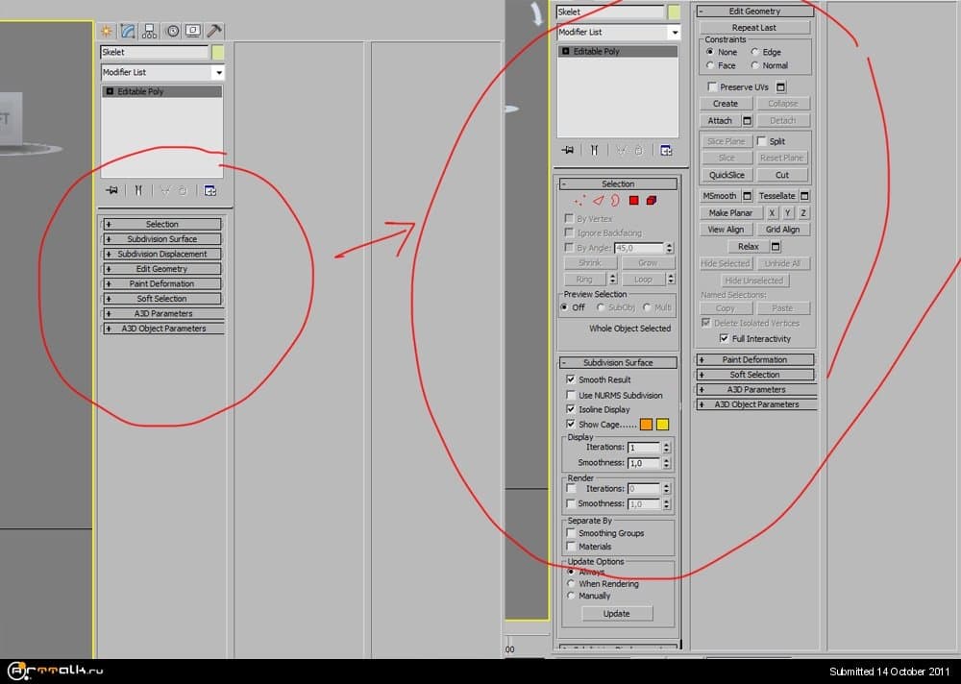
Task: Expand the collapsed Subdivision Displacement rollout
Action: 161,255
